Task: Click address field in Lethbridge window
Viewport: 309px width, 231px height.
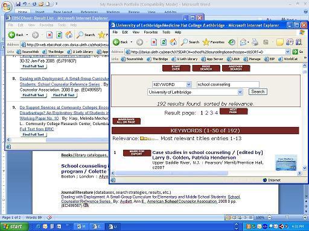Action: pyautogui.click(x=208, y=52)
